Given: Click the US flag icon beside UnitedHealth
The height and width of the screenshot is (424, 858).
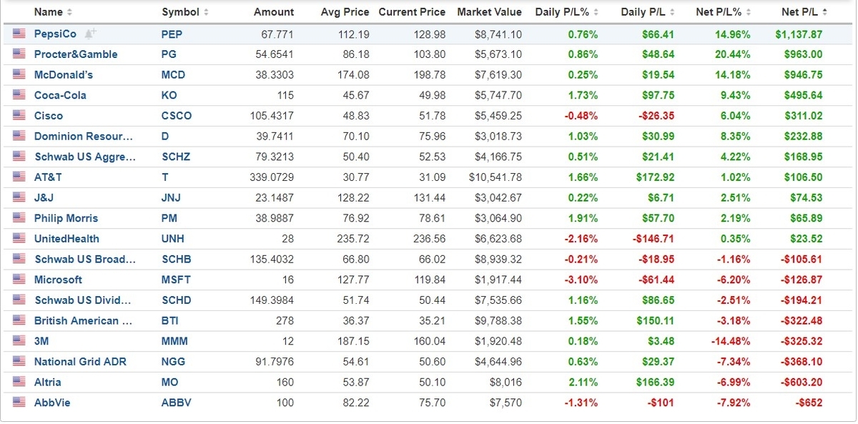Looking at the screenshot, I should [x=19, y=239].
